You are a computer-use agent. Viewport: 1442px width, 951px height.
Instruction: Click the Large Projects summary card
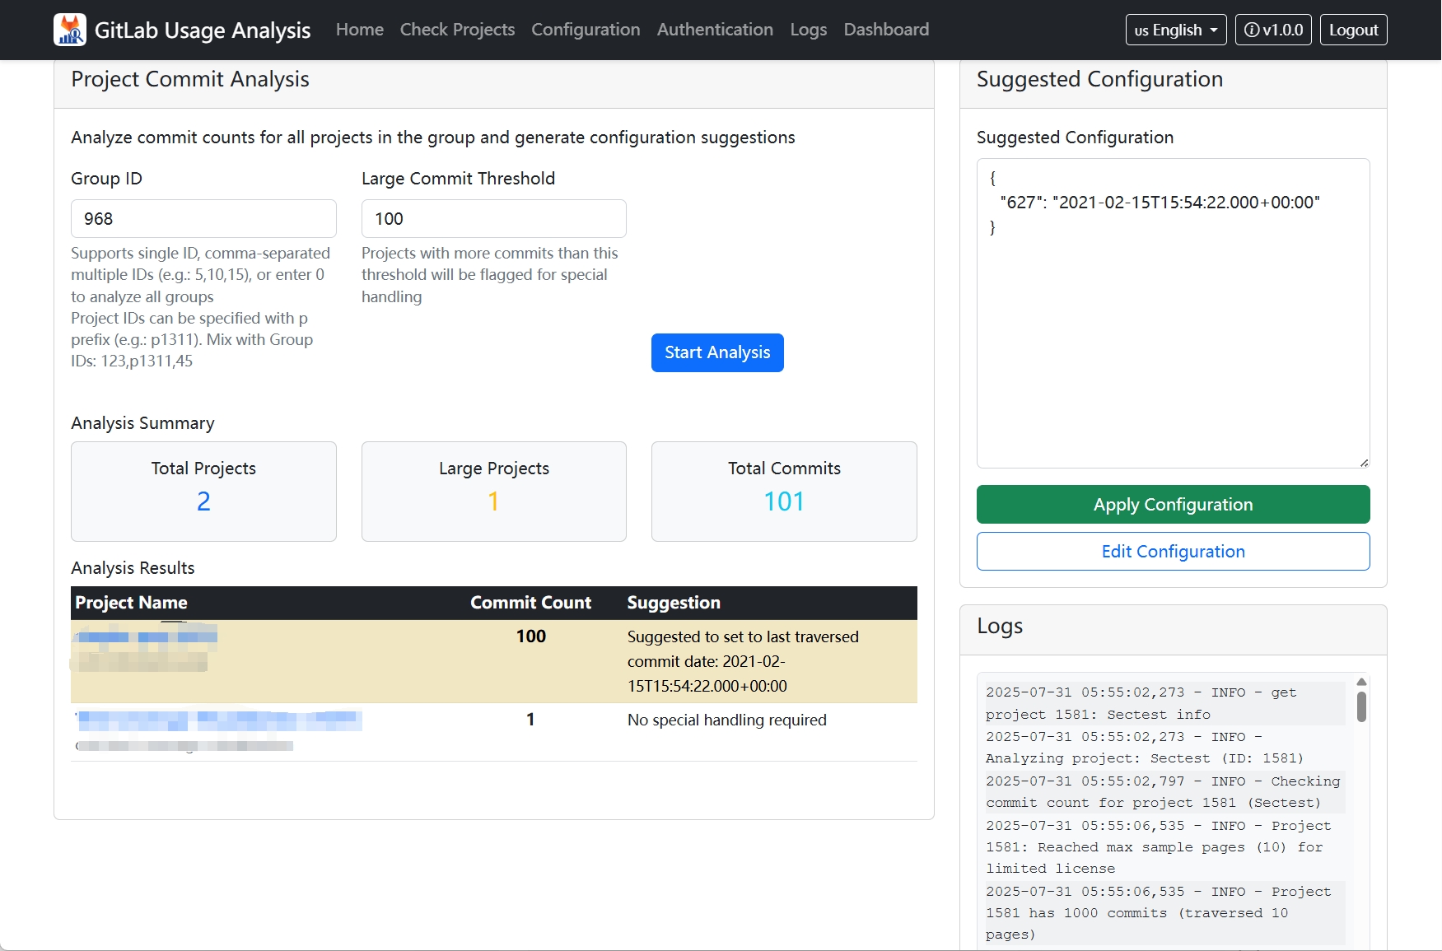coord(493,492)
